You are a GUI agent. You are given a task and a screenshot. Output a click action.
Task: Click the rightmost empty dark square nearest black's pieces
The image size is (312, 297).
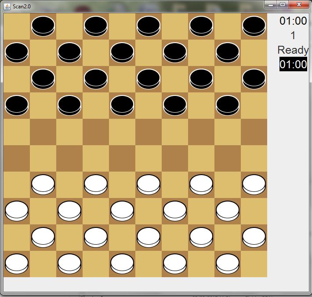click(x=254, y=132)
